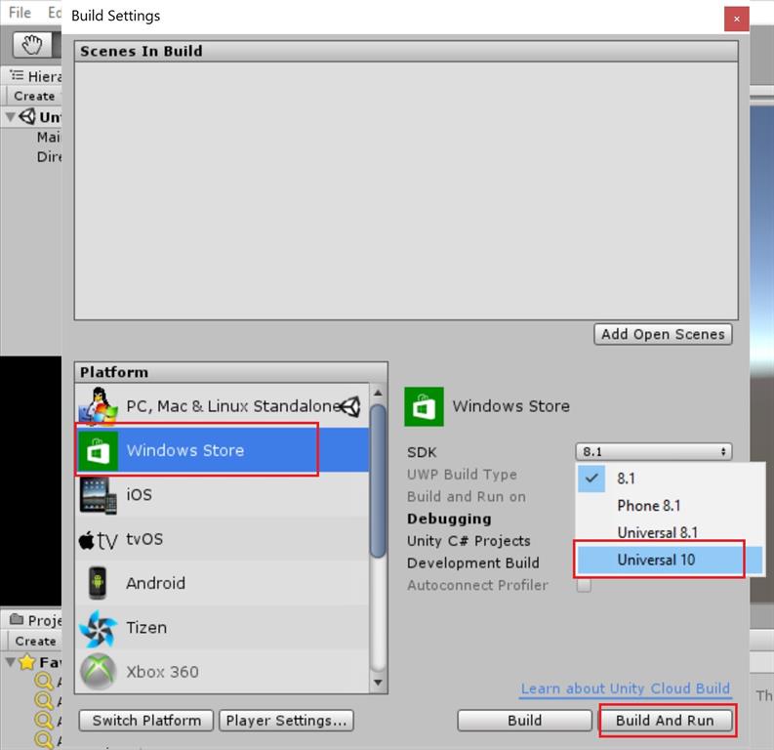This screenshot has height=750, width=774.
Task: Choose Phone 8.1 in the SDK list
Action: tap(670, 506)
